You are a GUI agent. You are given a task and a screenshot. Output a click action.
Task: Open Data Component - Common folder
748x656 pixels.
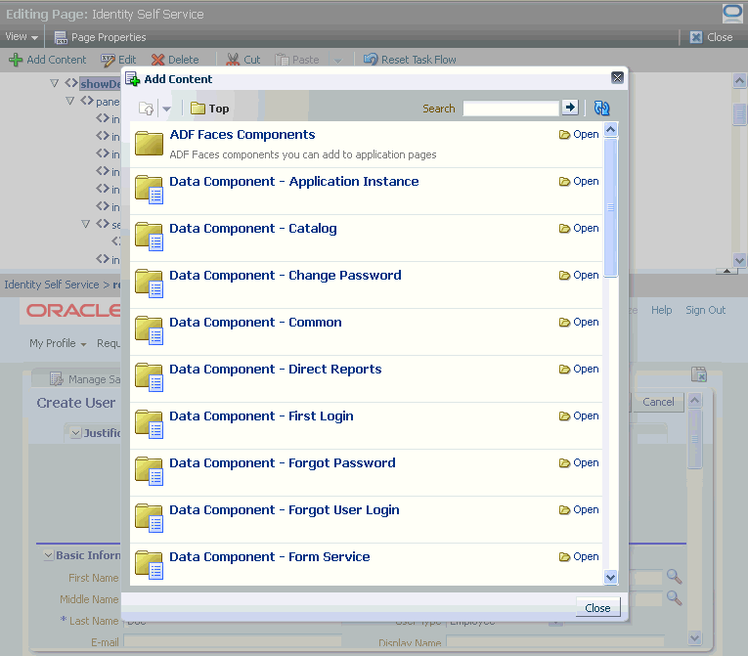[579, 322]
